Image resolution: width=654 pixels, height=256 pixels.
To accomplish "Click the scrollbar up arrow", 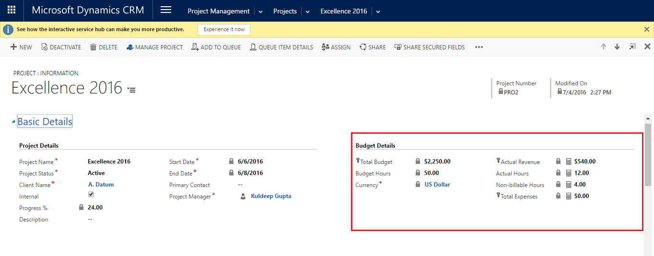I will (x=648, y=118).
